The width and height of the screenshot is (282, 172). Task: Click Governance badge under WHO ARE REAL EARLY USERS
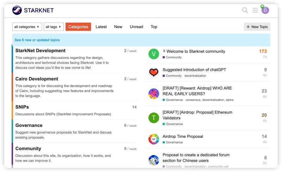tap(173, 100)
